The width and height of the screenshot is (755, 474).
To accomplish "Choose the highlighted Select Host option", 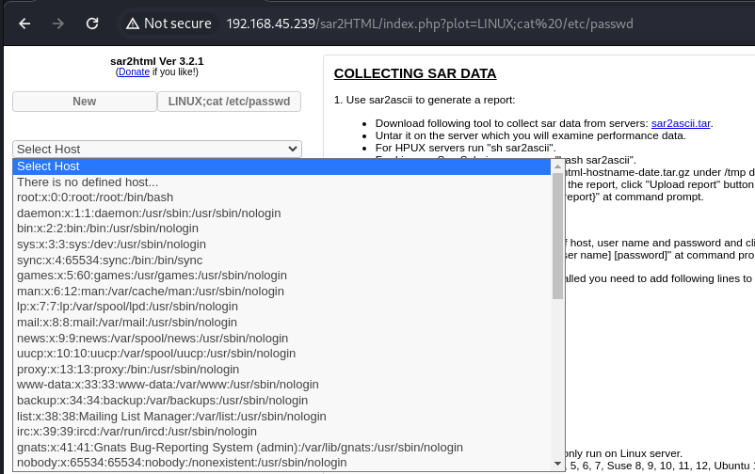I will (x=282, y=166).
